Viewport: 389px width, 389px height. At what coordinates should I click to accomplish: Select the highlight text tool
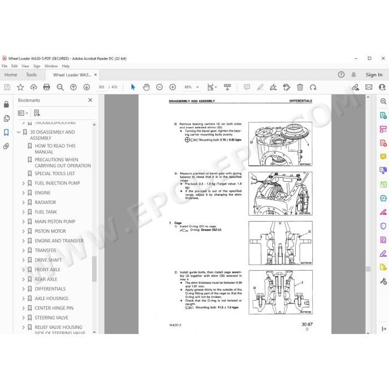260,87
